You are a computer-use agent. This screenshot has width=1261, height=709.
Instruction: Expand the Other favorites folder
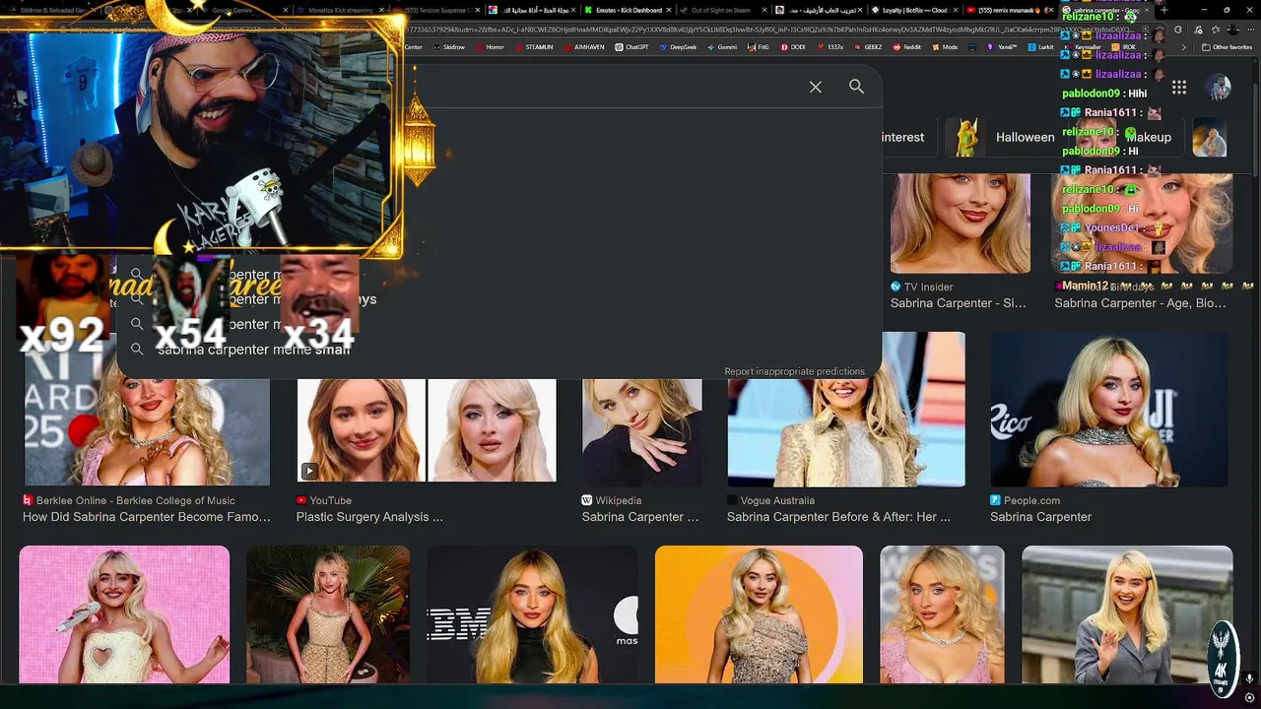[1227, 46]
